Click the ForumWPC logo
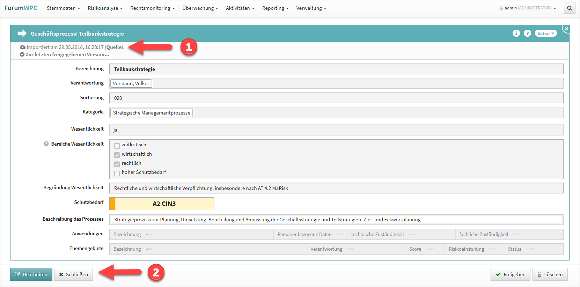Screen dimensions: 580x287 coord(21,8)
